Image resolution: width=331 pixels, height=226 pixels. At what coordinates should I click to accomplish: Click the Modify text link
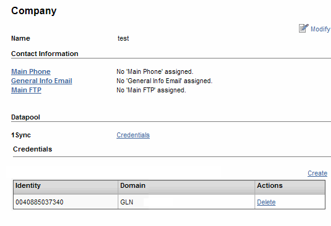(321, 29)
